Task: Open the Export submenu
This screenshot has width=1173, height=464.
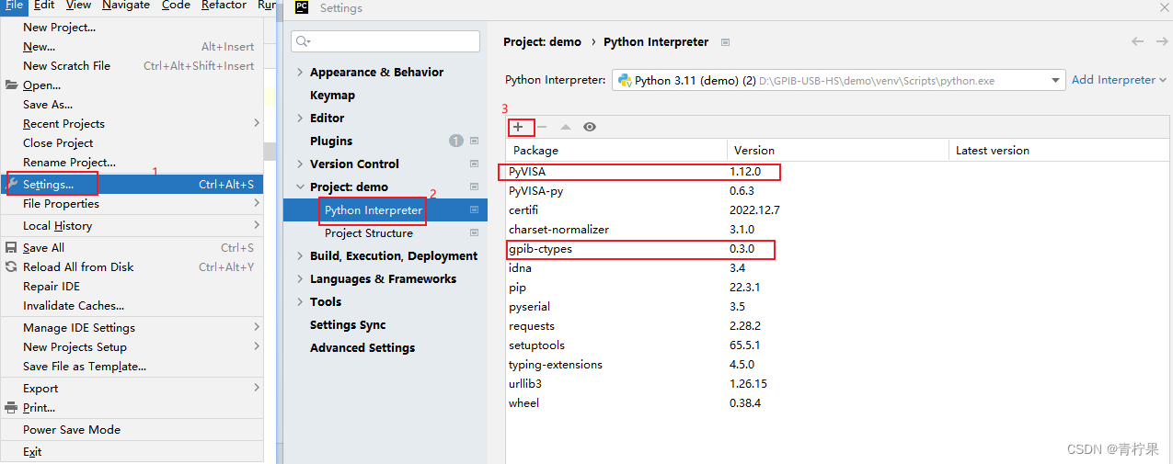Action: tap(132, 388)
